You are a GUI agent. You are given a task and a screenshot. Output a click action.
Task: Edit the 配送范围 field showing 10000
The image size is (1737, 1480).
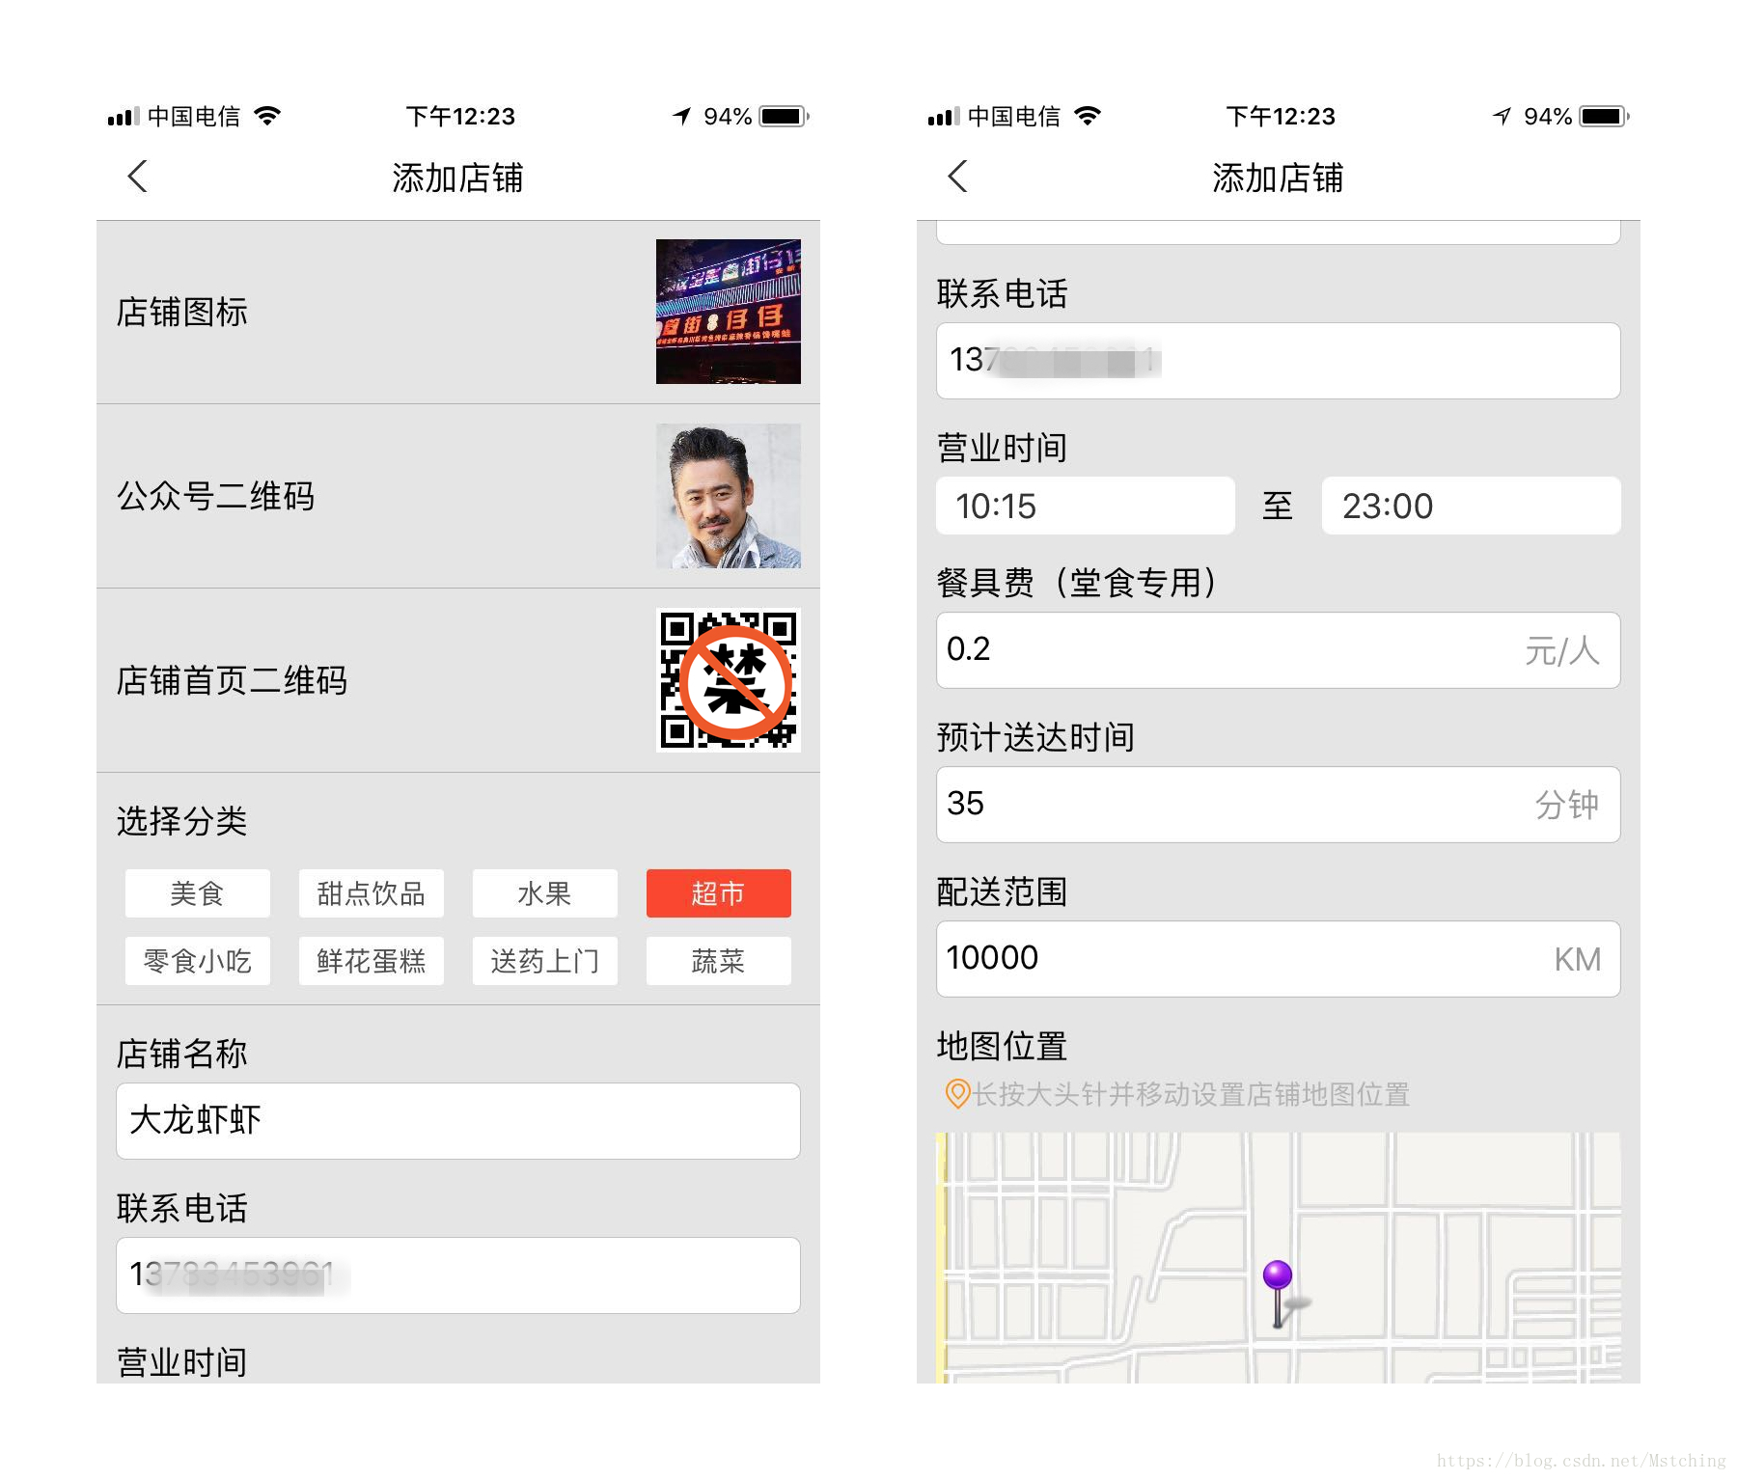[x=1279, y=959]
